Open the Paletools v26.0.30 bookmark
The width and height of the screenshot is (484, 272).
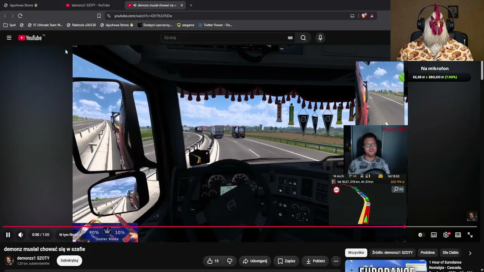click(x=81, y=25)
